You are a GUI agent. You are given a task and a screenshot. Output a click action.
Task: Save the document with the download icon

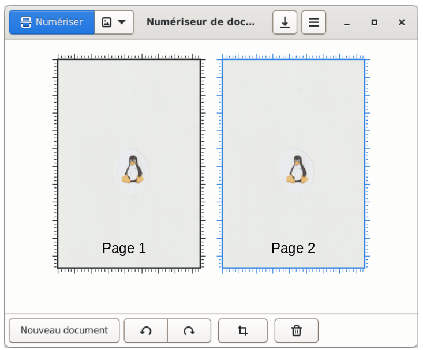[x=285, y=22]
